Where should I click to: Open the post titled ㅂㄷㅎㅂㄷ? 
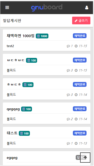(x=15, y=60)
